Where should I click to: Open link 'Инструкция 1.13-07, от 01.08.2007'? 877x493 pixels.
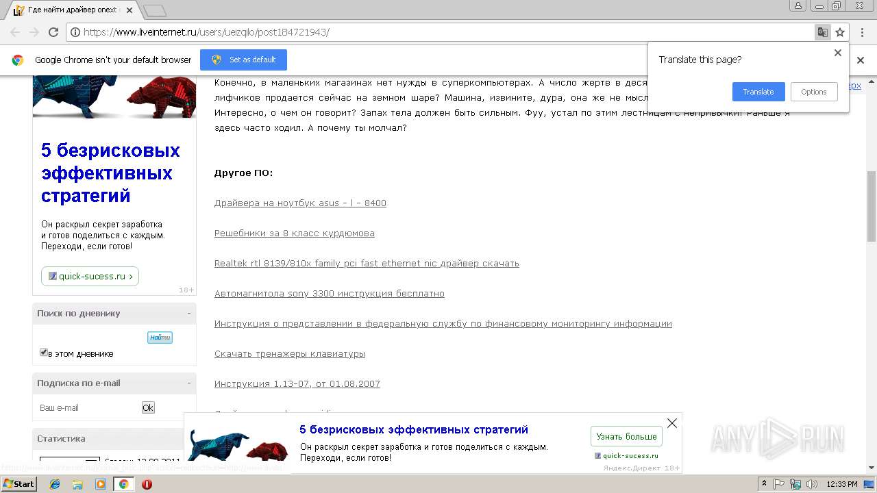(x=297, y=384)
